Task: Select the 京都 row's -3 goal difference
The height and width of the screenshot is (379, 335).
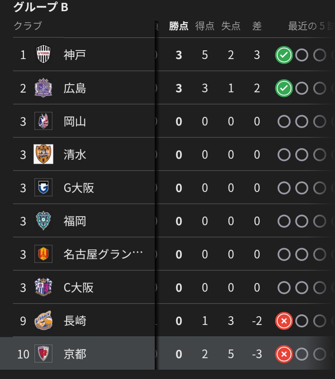Action: click(x=257, y=354)
